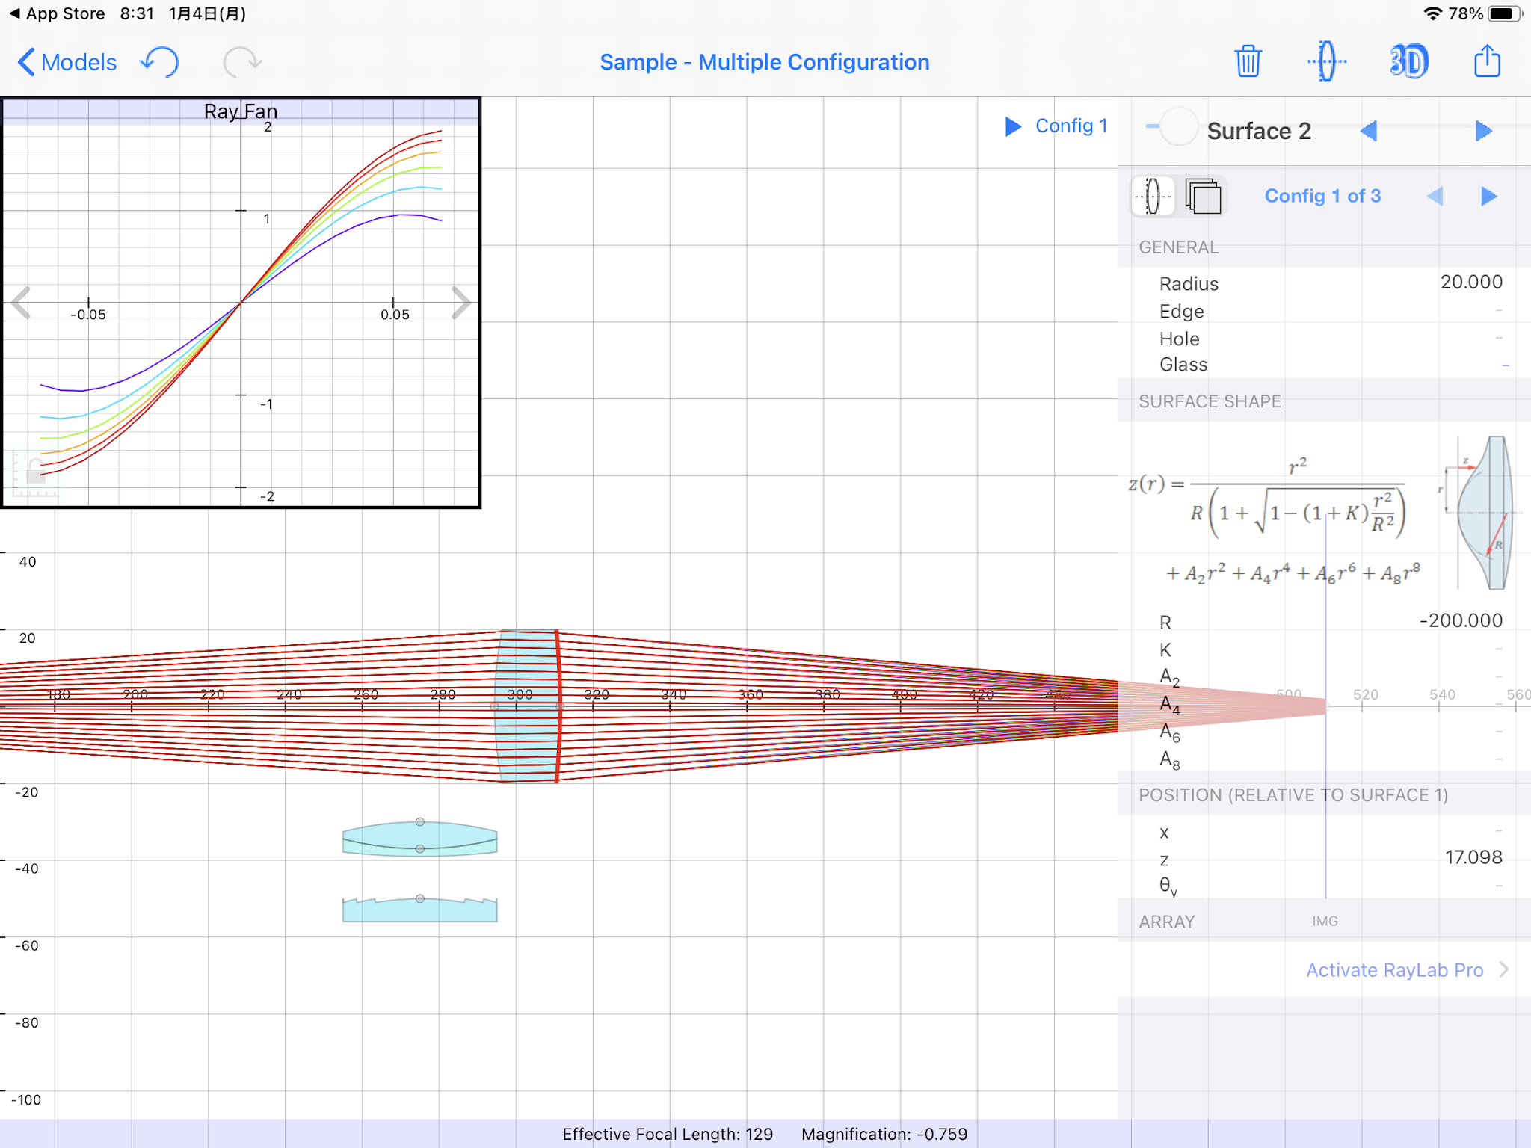Add a lens surface from the toolbar
The width and height of the screenshot is (1531, 1148).
[x=1327, y=61]
